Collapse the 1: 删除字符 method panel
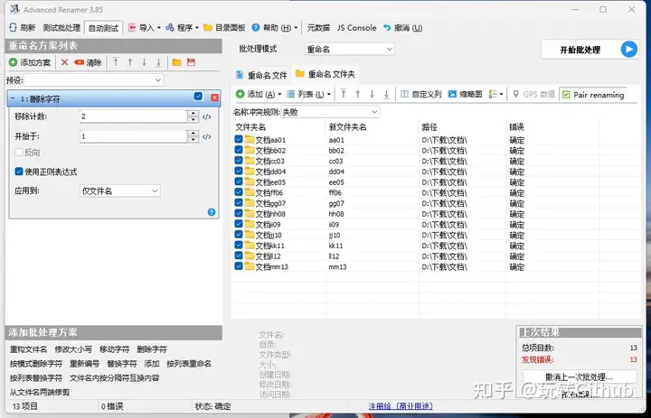This screenshot has height=418, width=651. coord(13,98)
